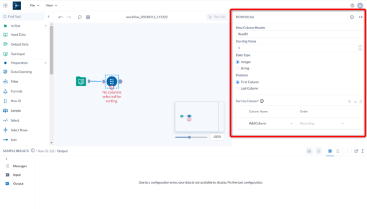Open the File menu
This screenshot has width=367, height=209.
[x=34, y=5]
